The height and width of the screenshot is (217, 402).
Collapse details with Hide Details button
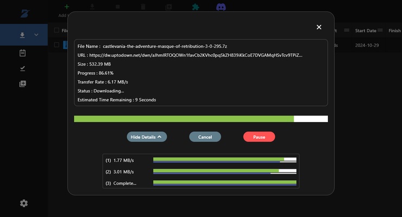point(147,137)
